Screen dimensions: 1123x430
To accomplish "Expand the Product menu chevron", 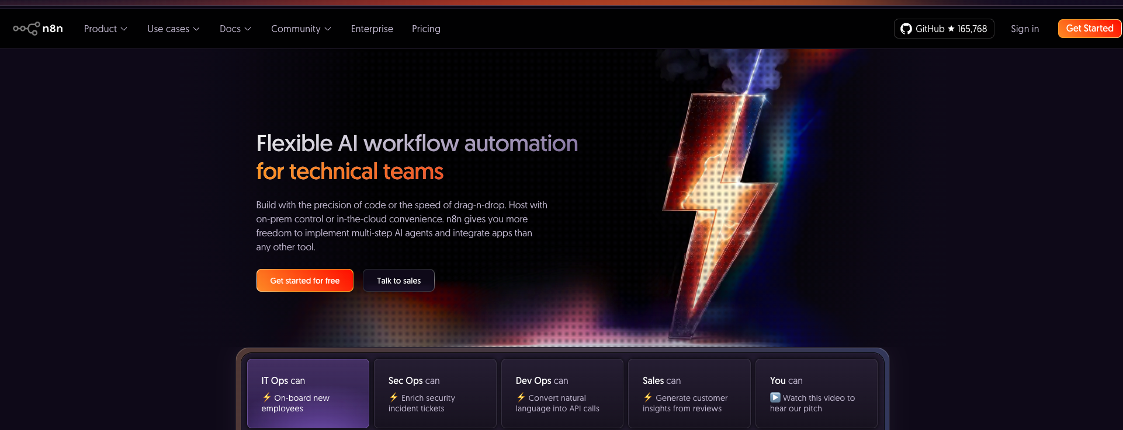I will coord(124,29).
